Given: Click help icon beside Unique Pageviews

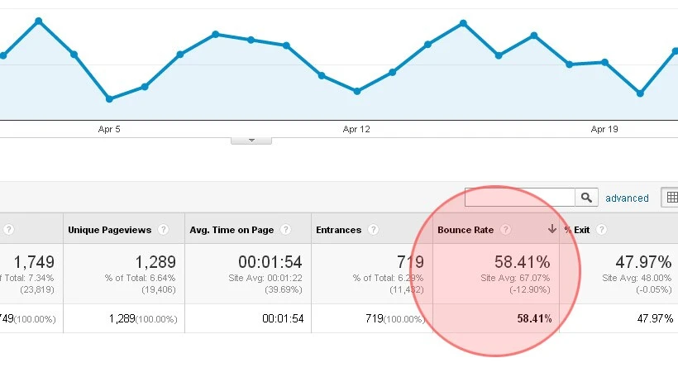Looking at the screenshot, I should 164,230.
